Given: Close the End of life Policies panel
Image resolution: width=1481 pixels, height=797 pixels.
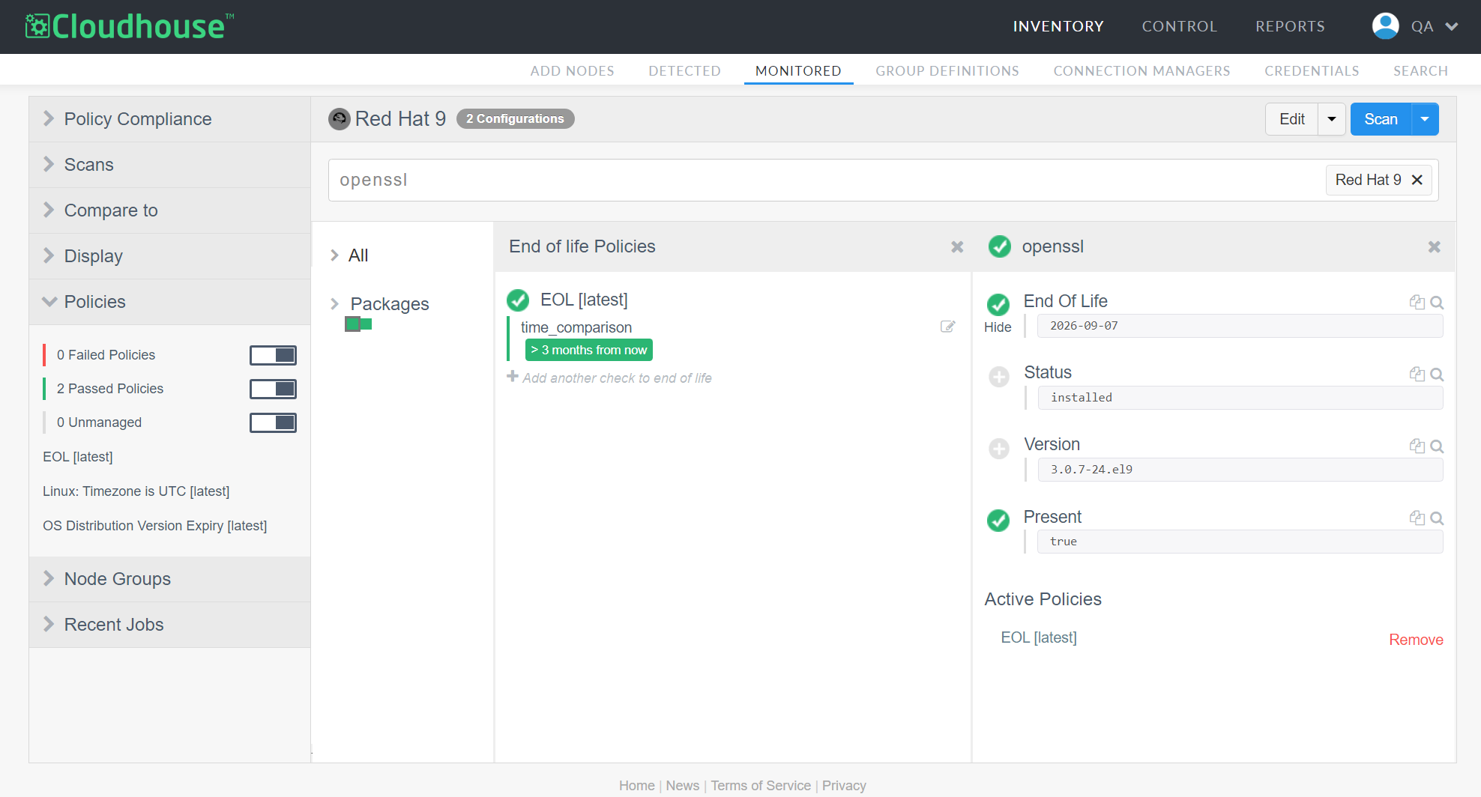Looking at the screenshot, I should 957,246.
